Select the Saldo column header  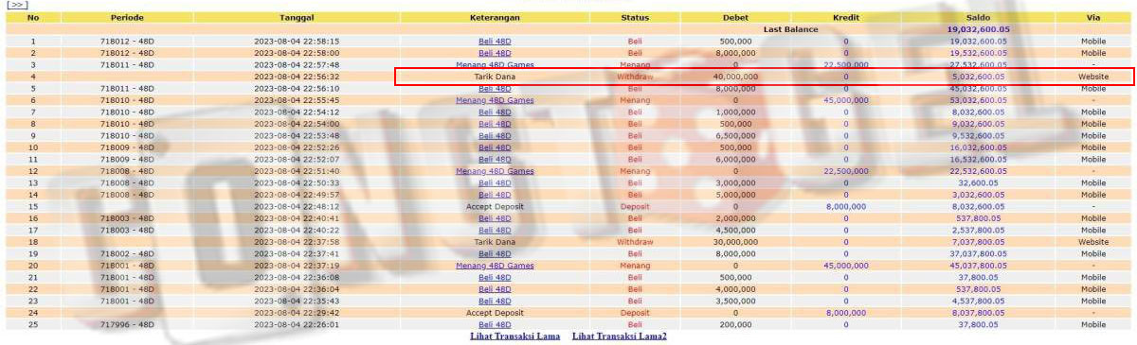[978, 18]
